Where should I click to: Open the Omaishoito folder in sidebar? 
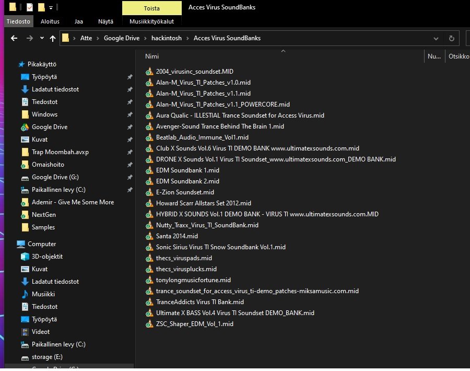click(48, 165)
